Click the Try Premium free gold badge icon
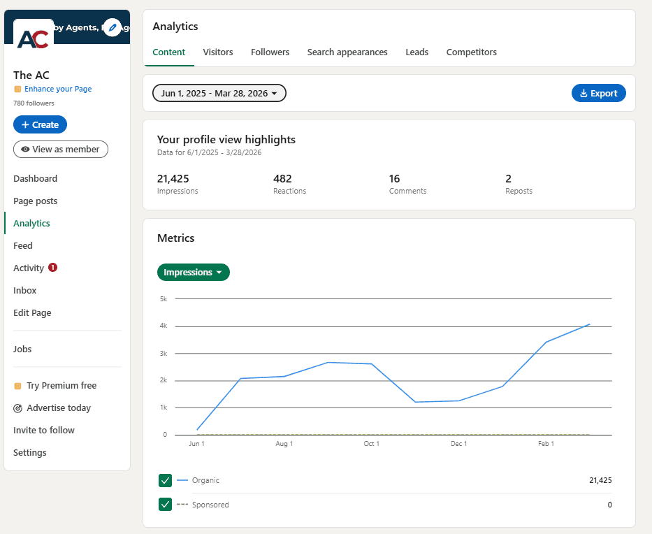The width and height of the screenshot is (652, 534). [17, 385]
